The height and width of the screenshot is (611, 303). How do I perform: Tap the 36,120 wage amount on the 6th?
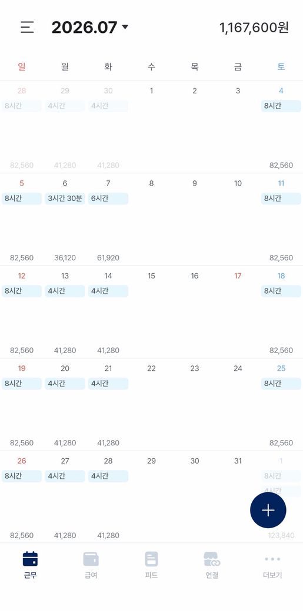(x=65, y=258)
